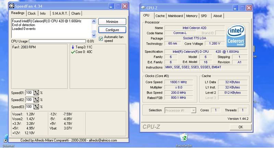Switch to SpeedFan Clock tab
The width and height of the screenshot is (274, 150).
pos(32,13)
